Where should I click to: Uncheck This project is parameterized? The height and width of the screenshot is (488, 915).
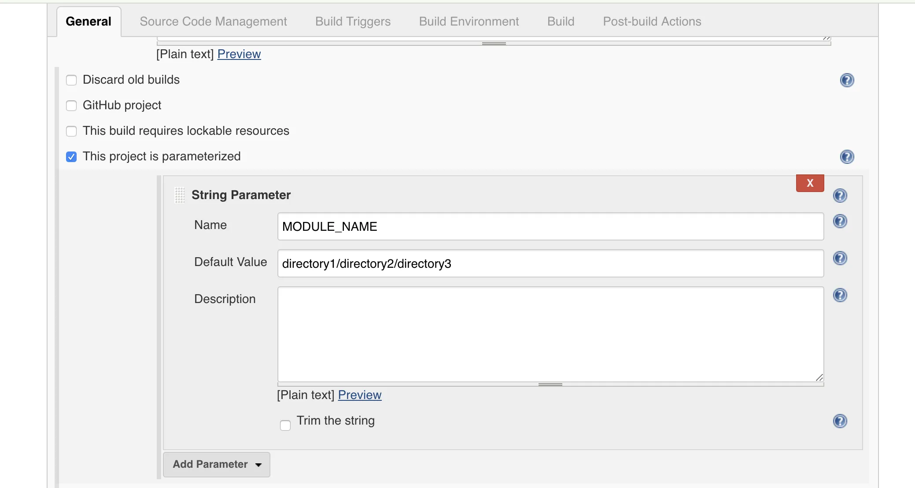[71, 157]
